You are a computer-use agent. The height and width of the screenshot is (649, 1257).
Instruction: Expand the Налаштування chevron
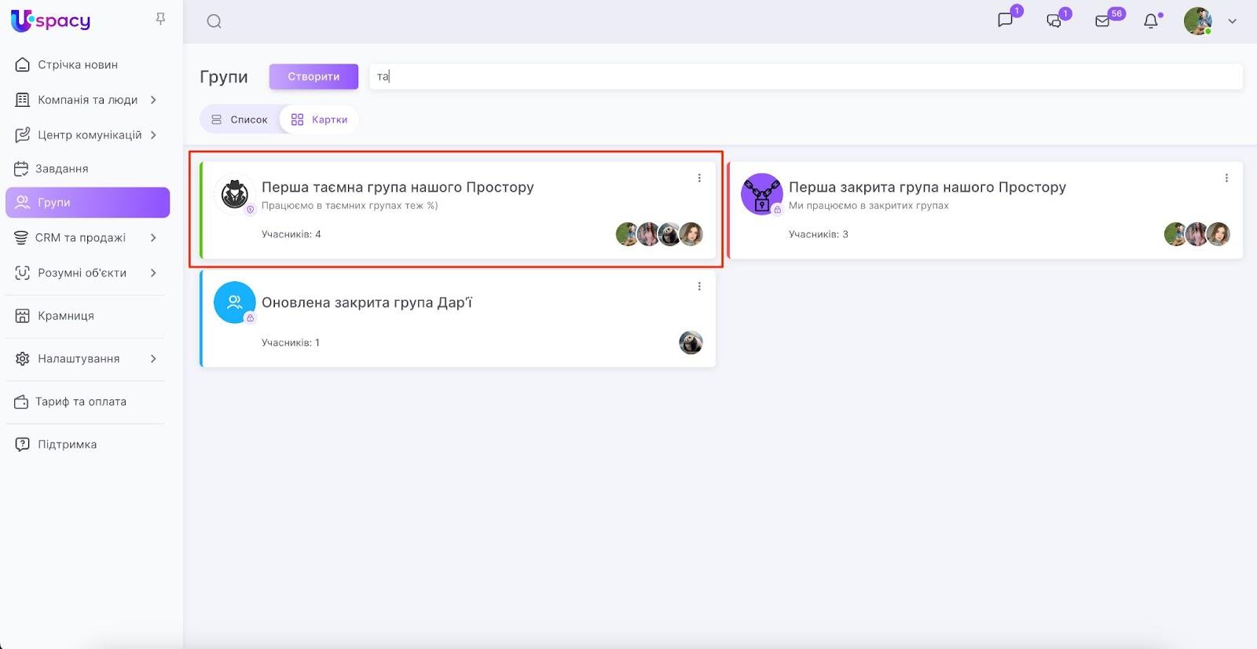[x=153, y=358]
